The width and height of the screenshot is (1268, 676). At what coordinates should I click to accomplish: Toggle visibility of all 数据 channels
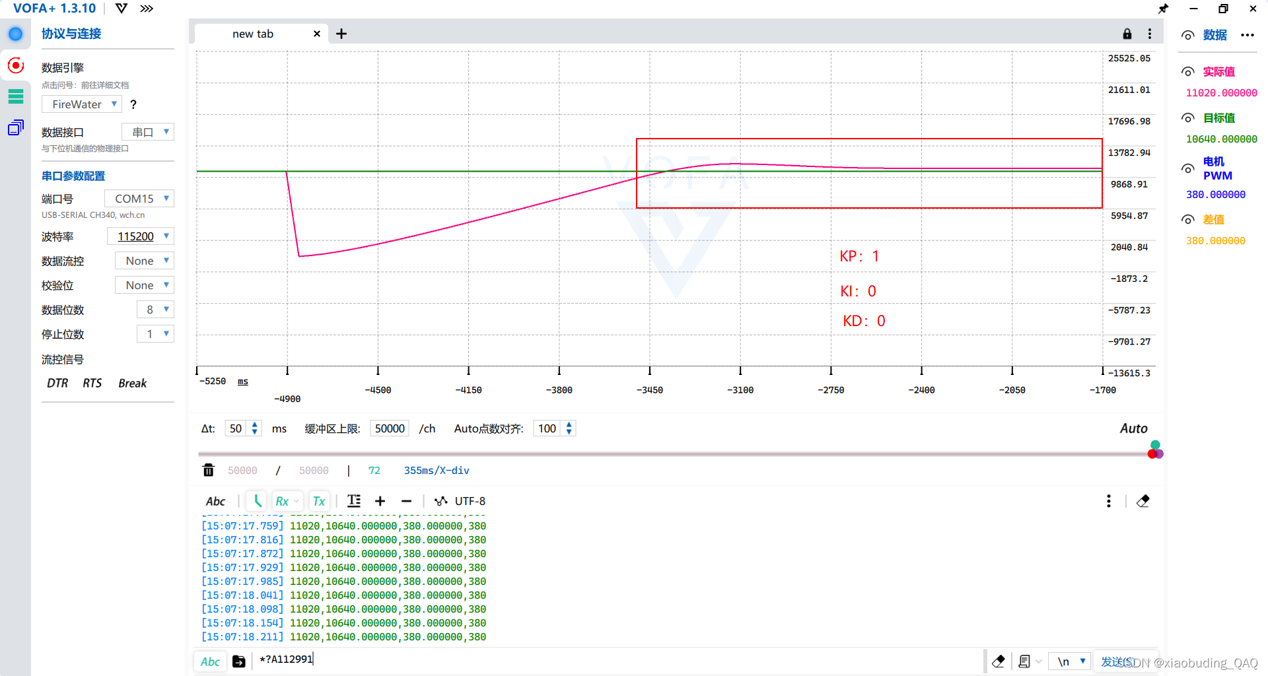click(x=1188, y=36)
